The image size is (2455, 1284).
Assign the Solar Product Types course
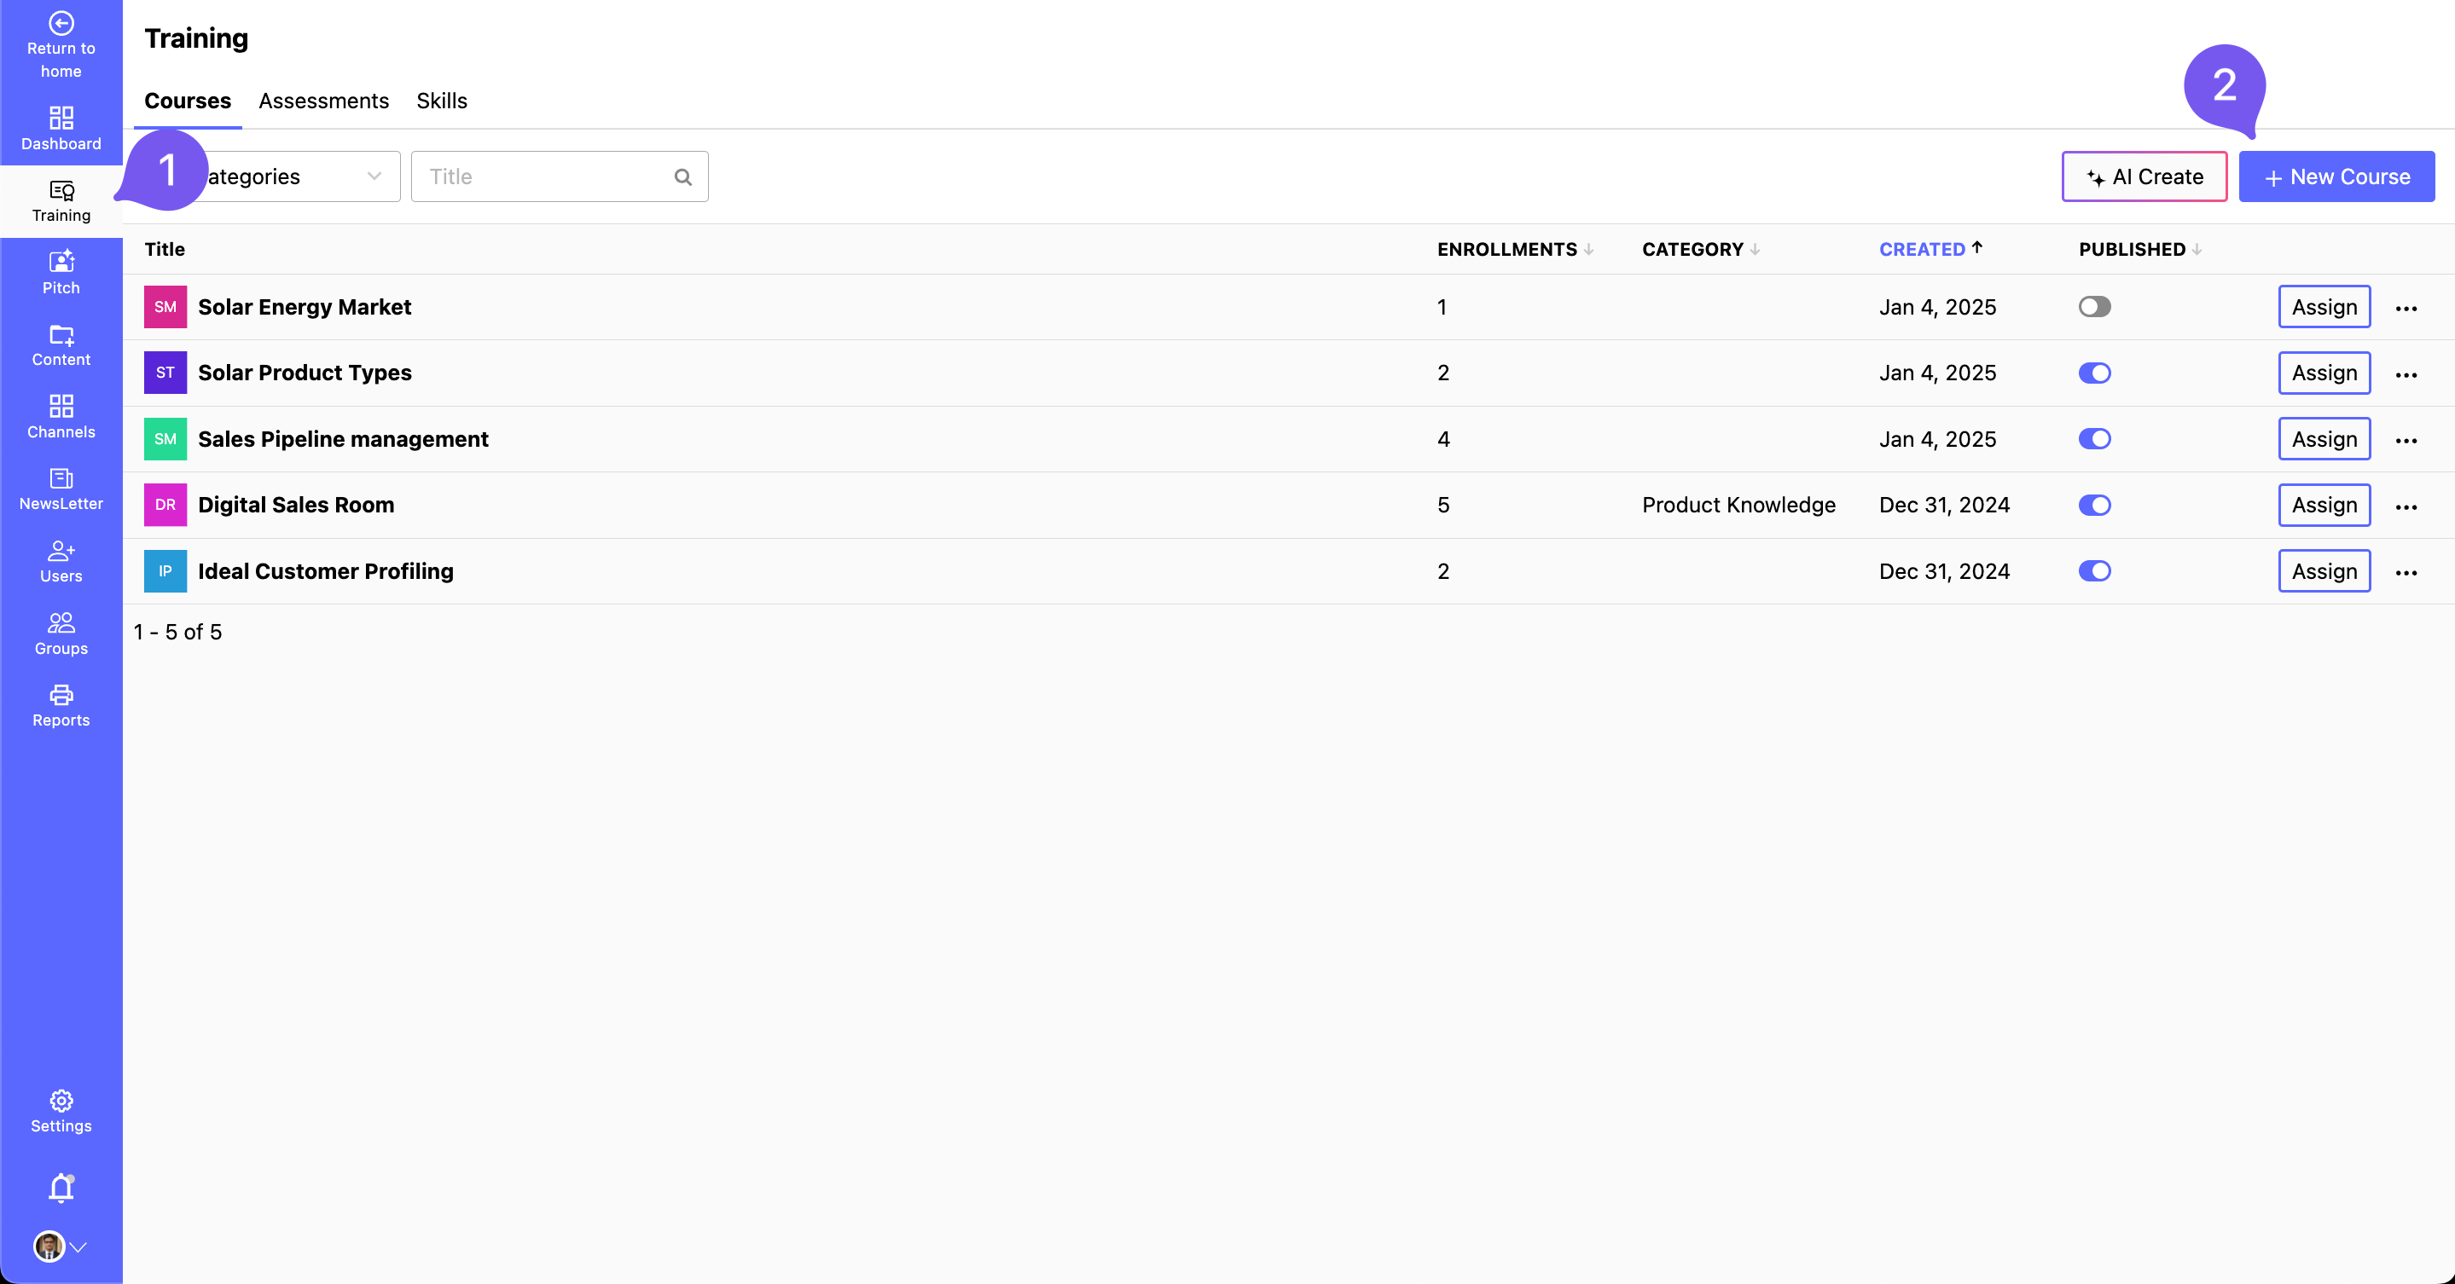tap(2324, 373)
